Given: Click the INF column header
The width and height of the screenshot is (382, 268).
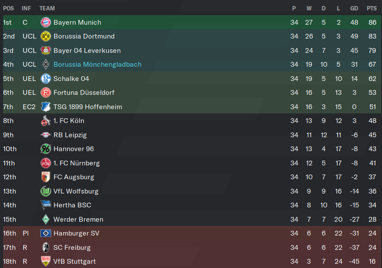Looking at the screenshot, I should (26, 8).
